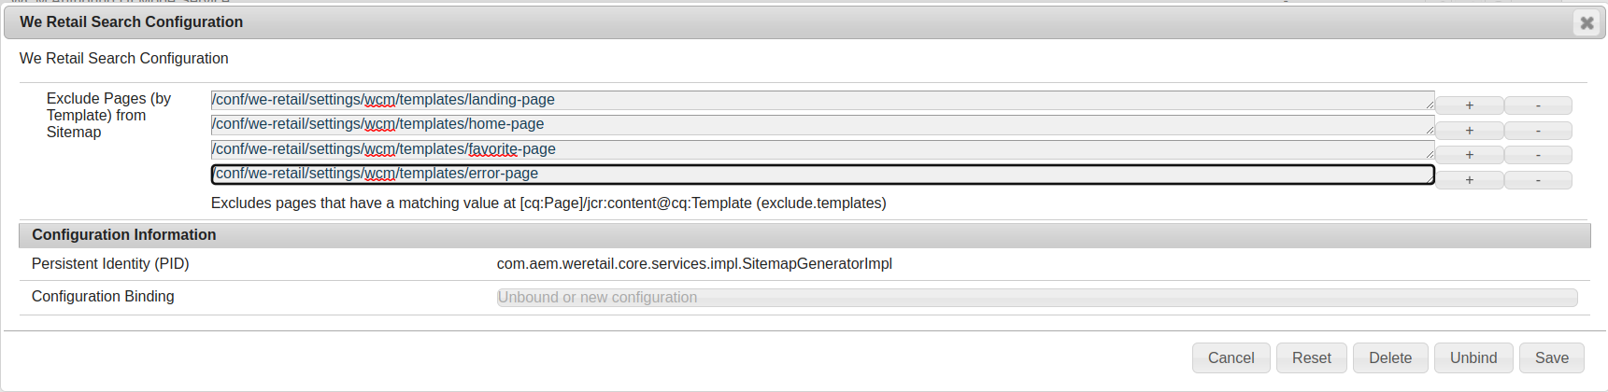The image size is (1608, 392).
Task: Remove the error-page template entry
Action: coord(1538,180)
